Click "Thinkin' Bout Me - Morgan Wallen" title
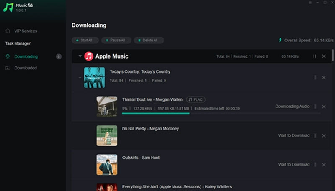 [152, 99]
